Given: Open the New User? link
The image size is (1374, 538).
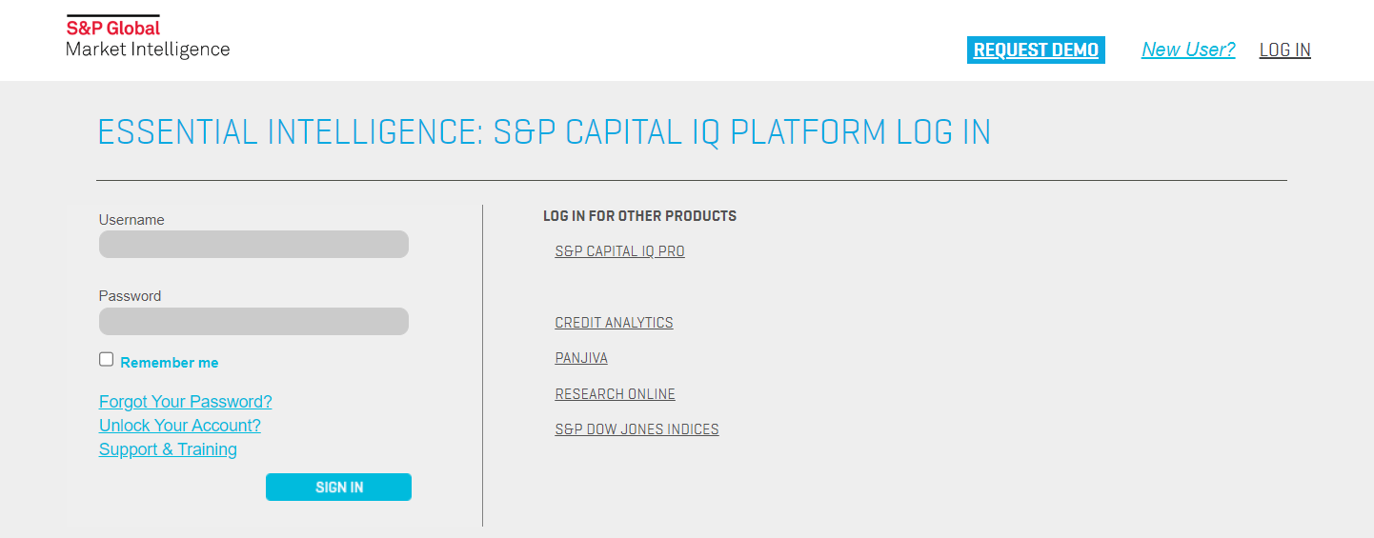Looking at the screenshot, I should coord(1188,50).
